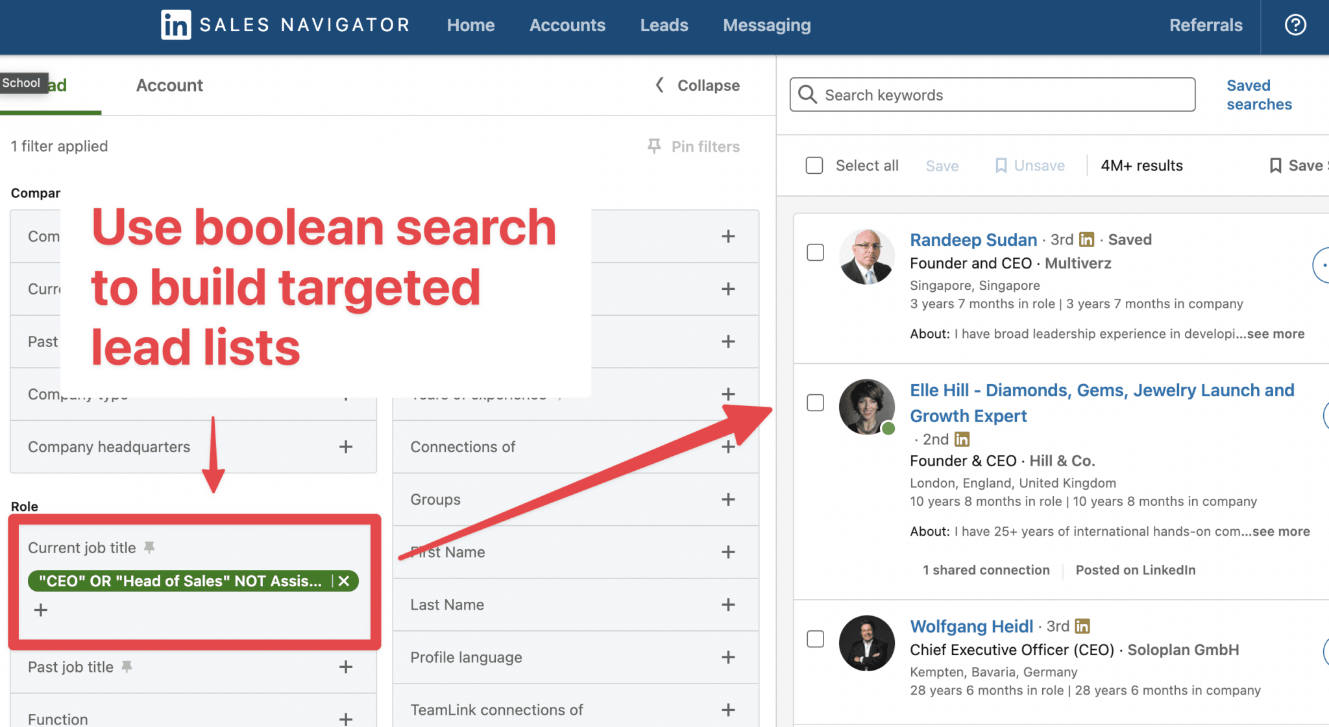Viewport: 1329px width, 727px height.
Task: Select the checkbox next to Randeep Sudan
Action: [x=815, y=254]
